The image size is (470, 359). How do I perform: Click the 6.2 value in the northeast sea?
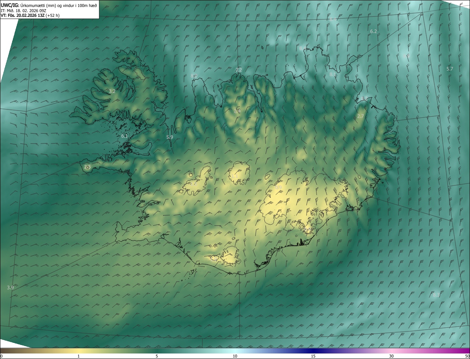(x=373, y=32)
